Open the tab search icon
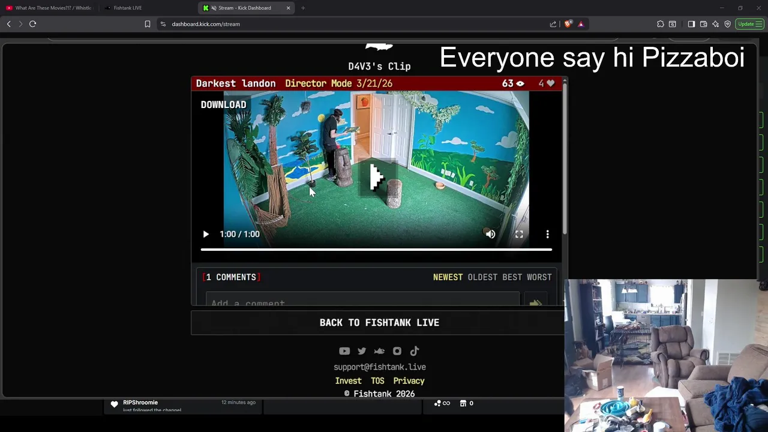The image size is (768, 432). (673, 24)
